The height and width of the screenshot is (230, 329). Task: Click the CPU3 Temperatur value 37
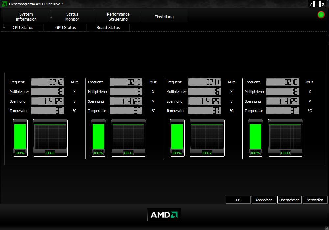(283, 111)
